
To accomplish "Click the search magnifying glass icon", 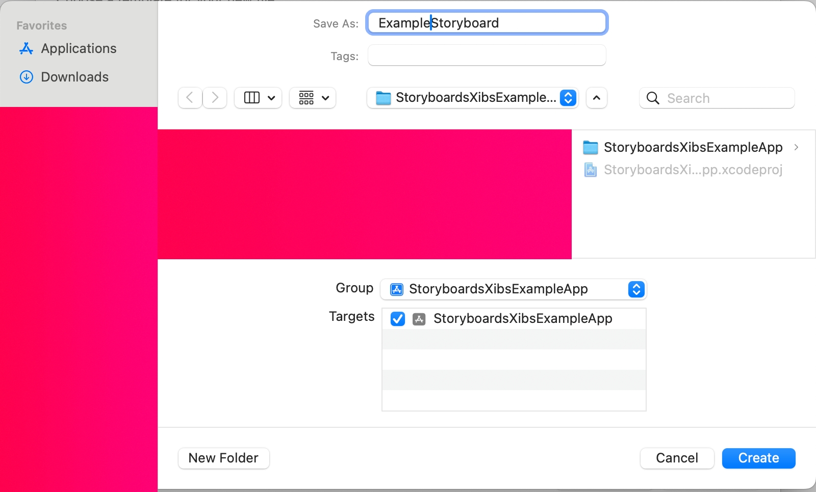I will 653,98.
